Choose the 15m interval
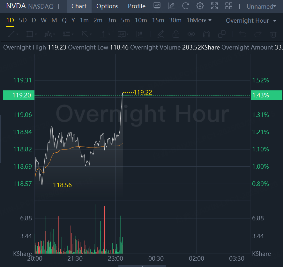 point(158,20)
